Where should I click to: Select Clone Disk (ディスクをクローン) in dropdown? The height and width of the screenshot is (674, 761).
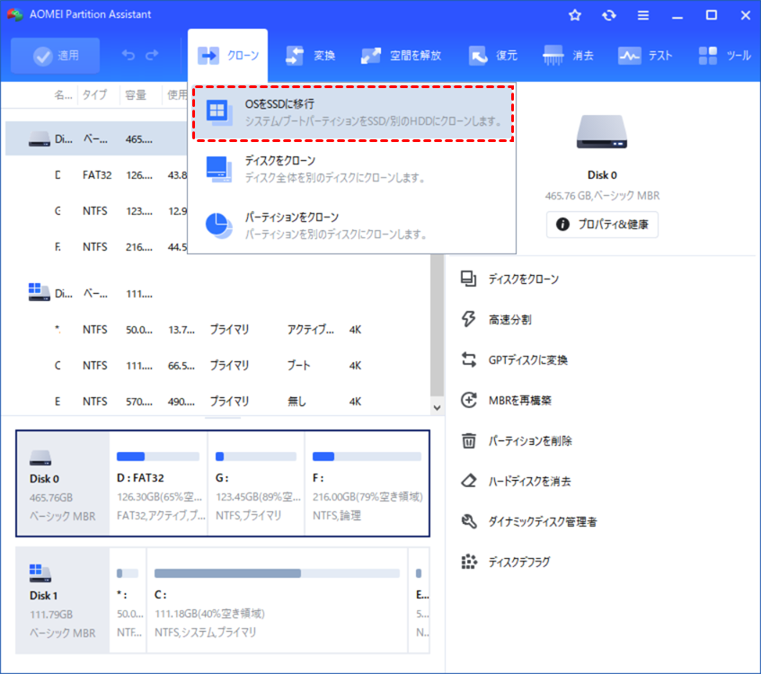coord(351,169)
